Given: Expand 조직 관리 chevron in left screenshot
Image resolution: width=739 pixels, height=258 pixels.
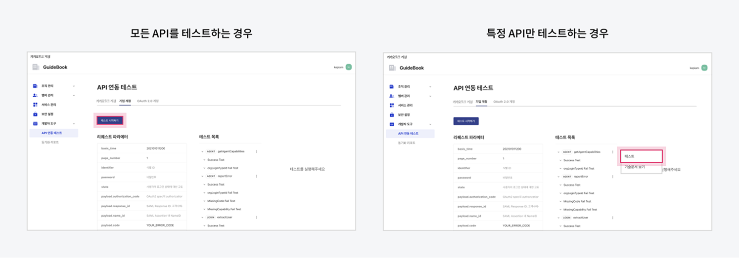Looking at the screenshot, I should (x=74, y=86).
